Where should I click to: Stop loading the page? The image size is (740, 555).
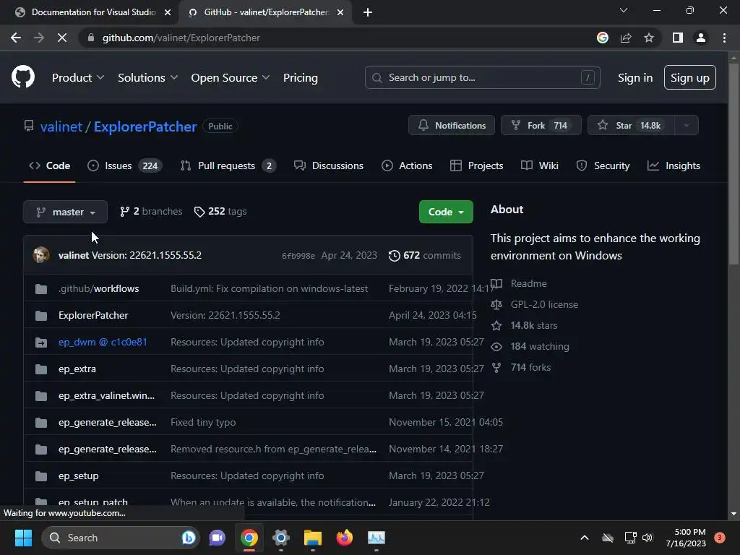tap(62, 38)
